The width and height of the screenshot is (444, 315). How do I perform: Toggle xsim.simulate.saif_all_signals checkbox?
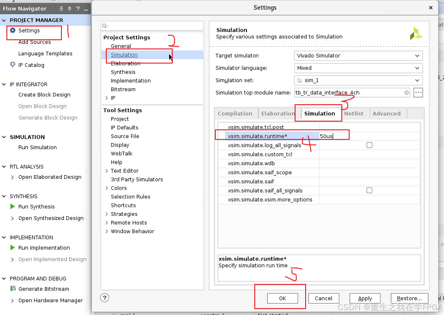pyautogui.click(x=369, y=190)
